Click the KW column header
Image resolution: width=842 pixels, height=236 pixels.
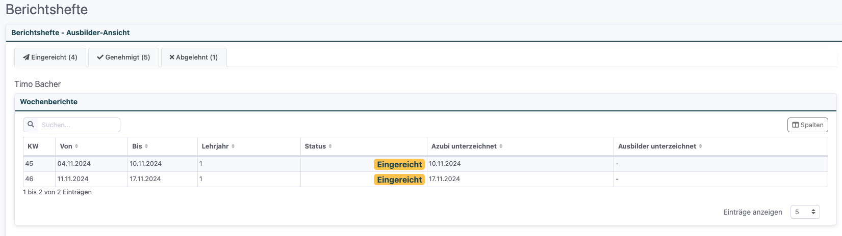(33, 146)
